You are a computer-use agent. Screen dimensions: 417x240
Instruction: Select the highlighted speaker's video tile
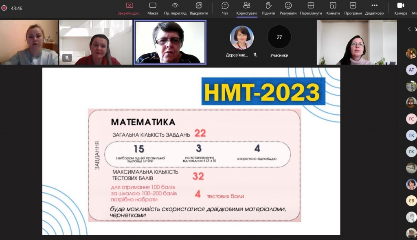(x=170, y=43)
